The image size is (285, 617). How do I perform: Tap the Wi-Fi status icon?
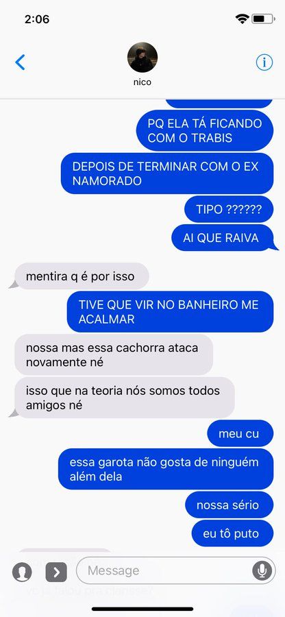point(242,19)
